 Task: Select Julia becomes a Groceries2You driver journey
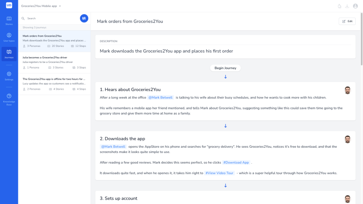(54, 63)
